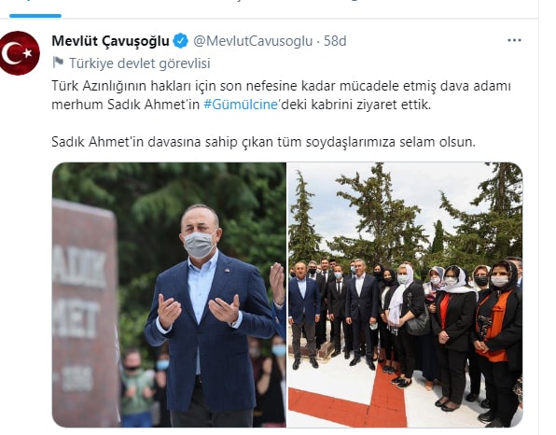Click the flag icon beside Türkiye devlet görevlisi

coord(58,63)
